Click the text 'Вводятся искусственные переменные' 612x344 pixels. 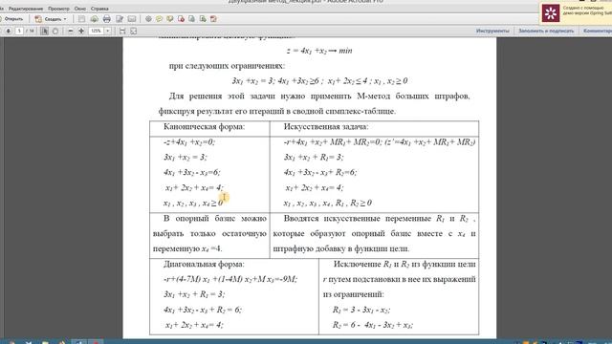point(357,219)
